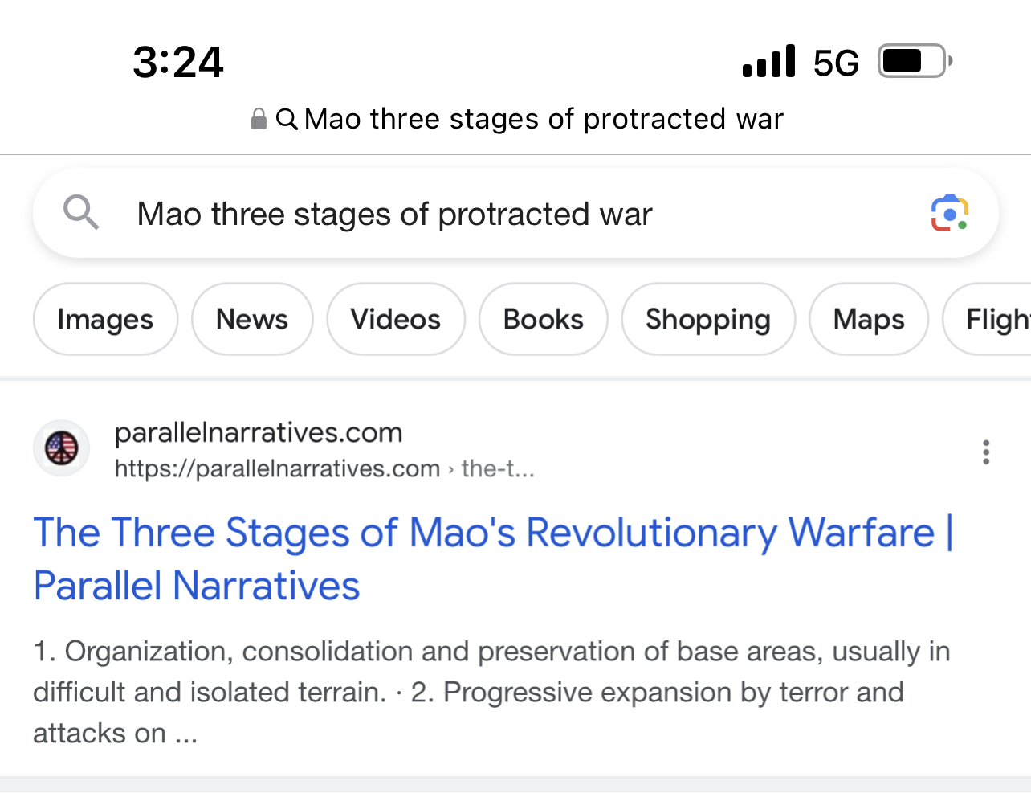Tap the search magnifier icon in search box
1031x793 pixels.
pyautogui.click(x=81, y=213)
